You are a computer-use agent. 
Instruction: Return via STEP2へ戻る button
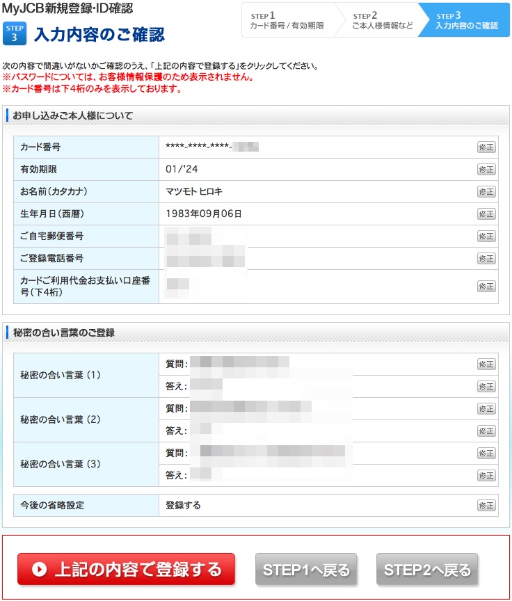point(427,570)
